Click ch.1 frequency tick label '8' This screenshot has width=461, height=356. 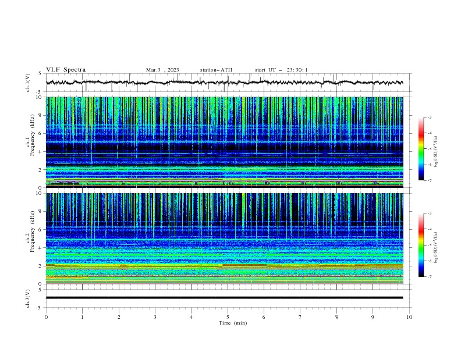pyautogui.click(x=41, y=115)
